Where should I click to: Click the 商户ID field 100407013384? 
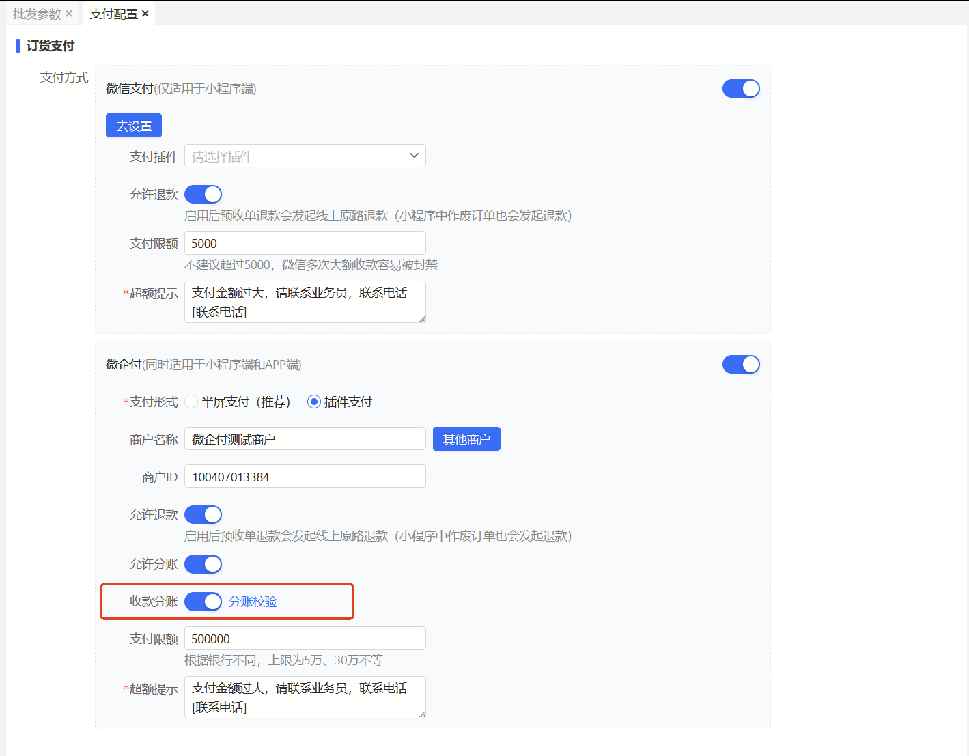point(305,476)
